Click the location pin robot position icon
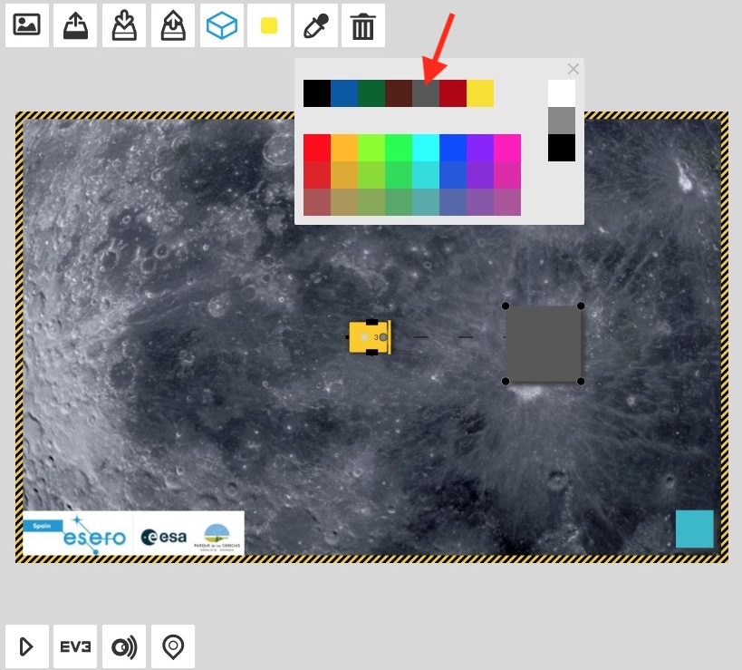Image resolution: width=742 pixels, height=670 pixels. pyautogui.click(x=172, y=646)
